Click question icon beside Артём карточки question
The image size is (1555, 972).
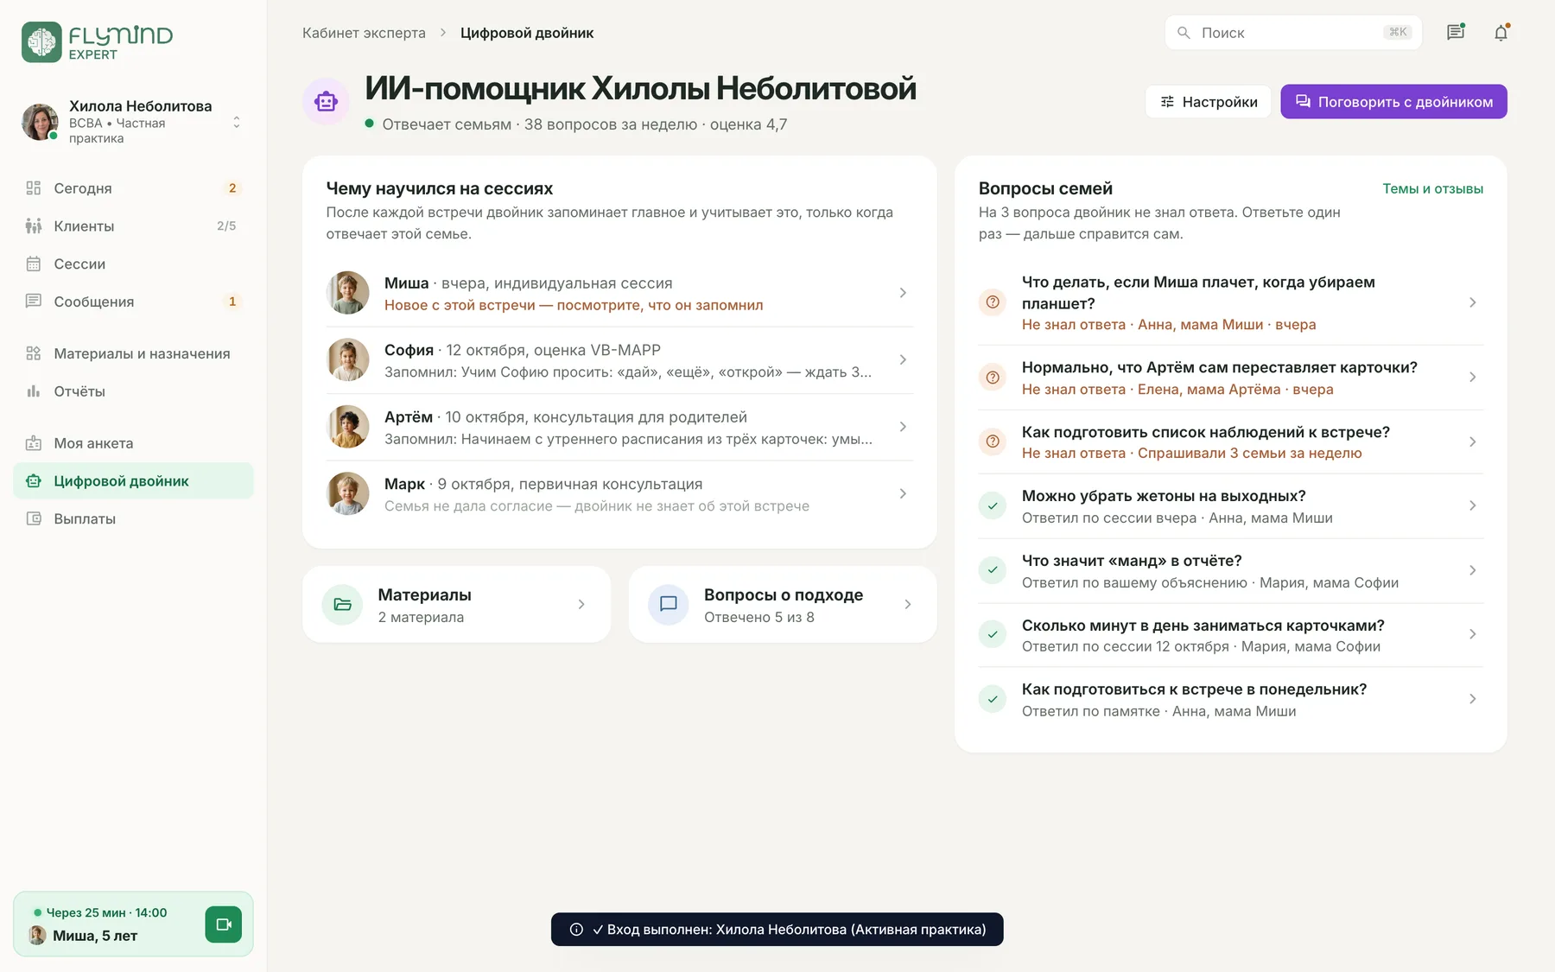993,378
